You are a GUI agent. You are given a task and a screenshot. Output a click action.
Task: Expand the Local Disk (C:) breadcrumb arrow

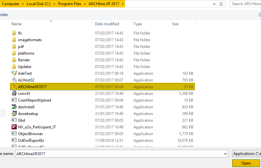(55, 4)
